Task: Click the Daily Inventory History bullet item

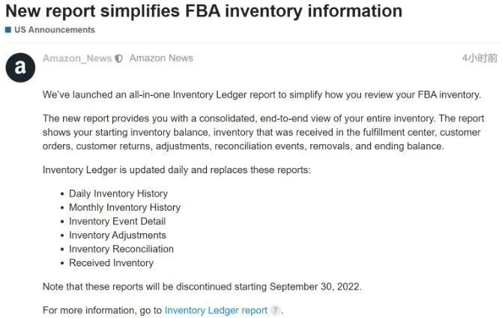Action: (118, 193)
